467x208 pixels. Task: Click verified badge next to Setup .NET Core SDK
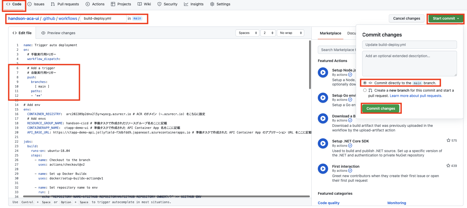pyautogui.click(x=350, y=145)
